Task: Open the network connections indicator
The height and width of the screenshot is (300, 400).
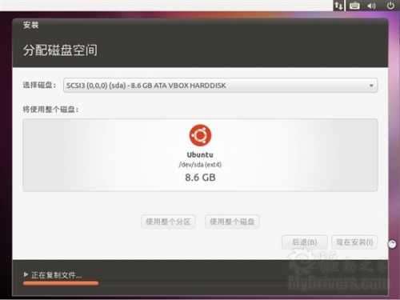Action: (x=338, y=6)
